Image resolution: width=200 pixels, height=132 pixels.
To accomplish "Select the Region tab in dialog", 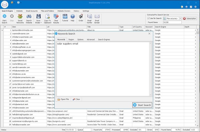I will 71,40.
